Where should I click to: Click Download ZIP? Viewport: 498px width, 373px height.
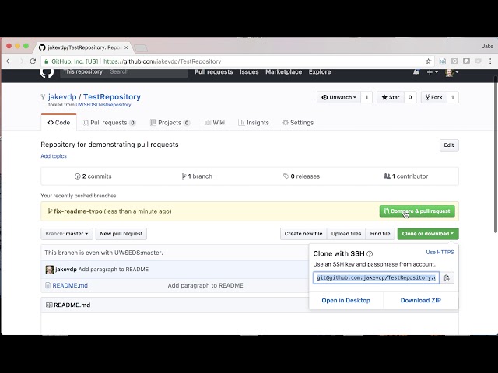pyautogui.click(x=420, y=301)
